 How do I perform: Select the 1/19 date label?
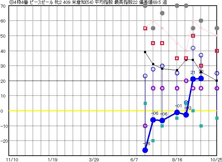[52, 159]
